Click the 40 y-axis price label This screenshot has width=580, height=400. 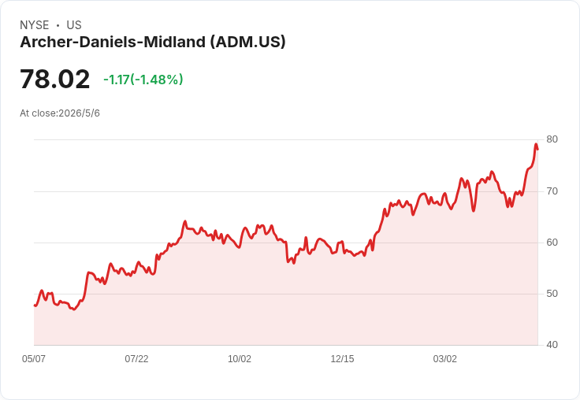point(552,345)
